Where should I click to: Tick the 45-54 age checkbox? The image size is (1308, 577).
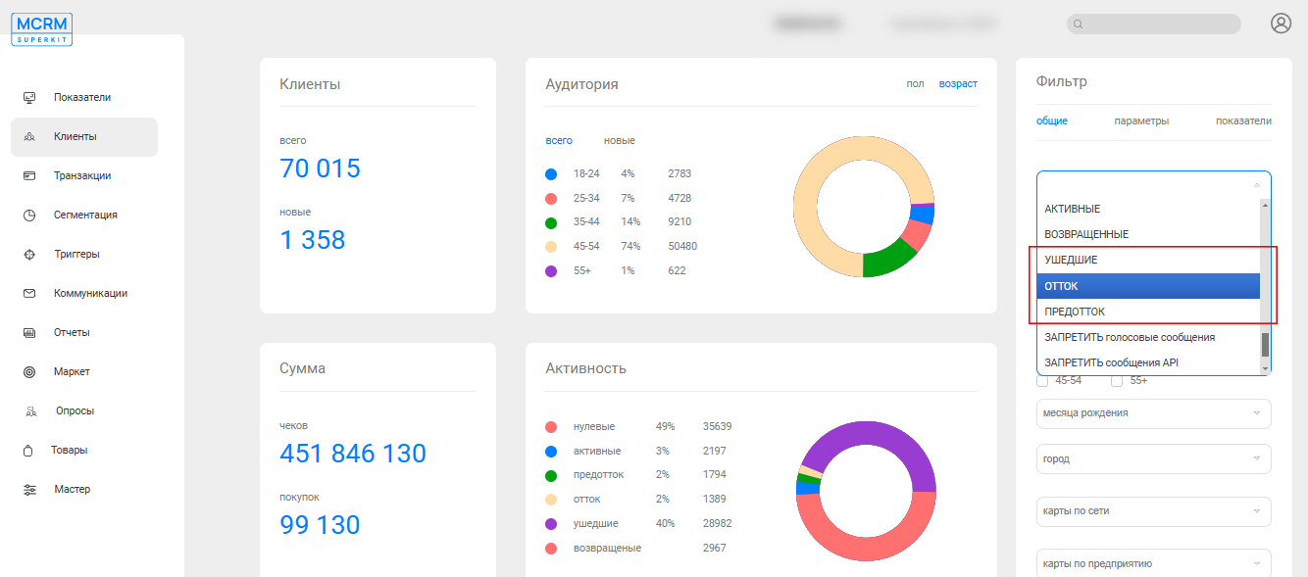1042,381
